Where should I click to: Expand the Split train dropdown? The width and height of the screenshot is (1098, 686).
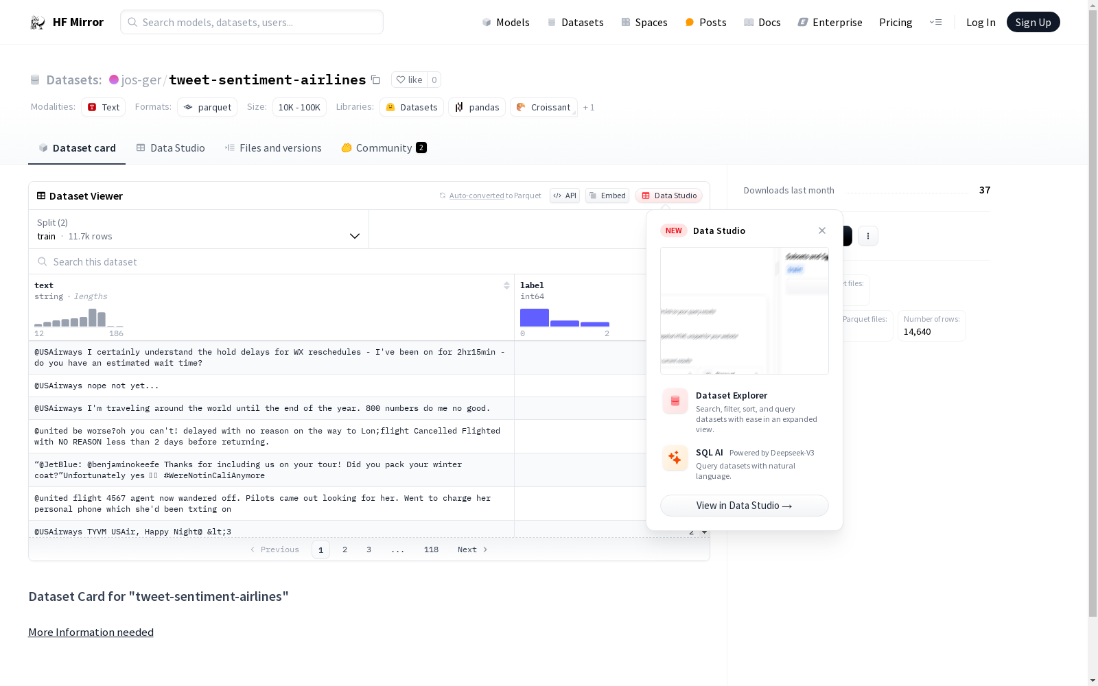point(199,229)
